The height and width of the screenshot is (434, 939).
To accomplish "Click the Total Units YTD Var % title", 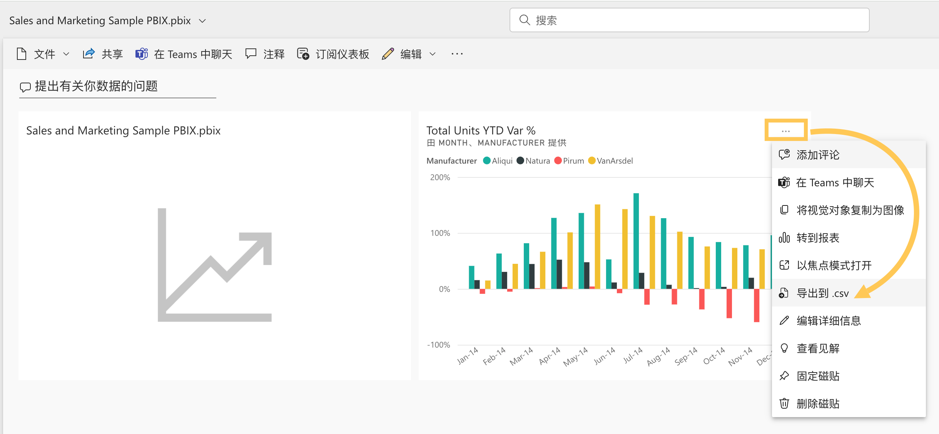I will pos(481,131).
